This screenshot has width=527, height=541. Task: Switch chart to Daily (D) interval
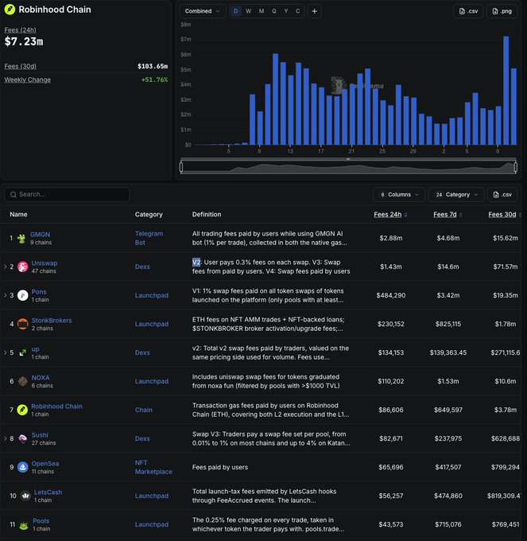(x=236, y=11)
